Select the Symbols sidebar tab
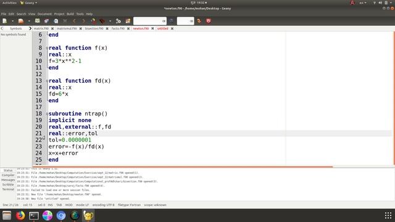Screen dimensions: 395x222 point(16,29)
